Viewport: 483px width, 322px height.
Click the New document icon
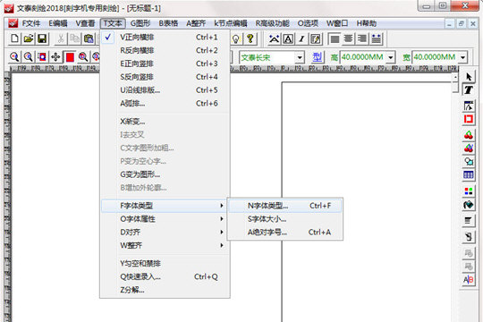[x=14, y=38]
